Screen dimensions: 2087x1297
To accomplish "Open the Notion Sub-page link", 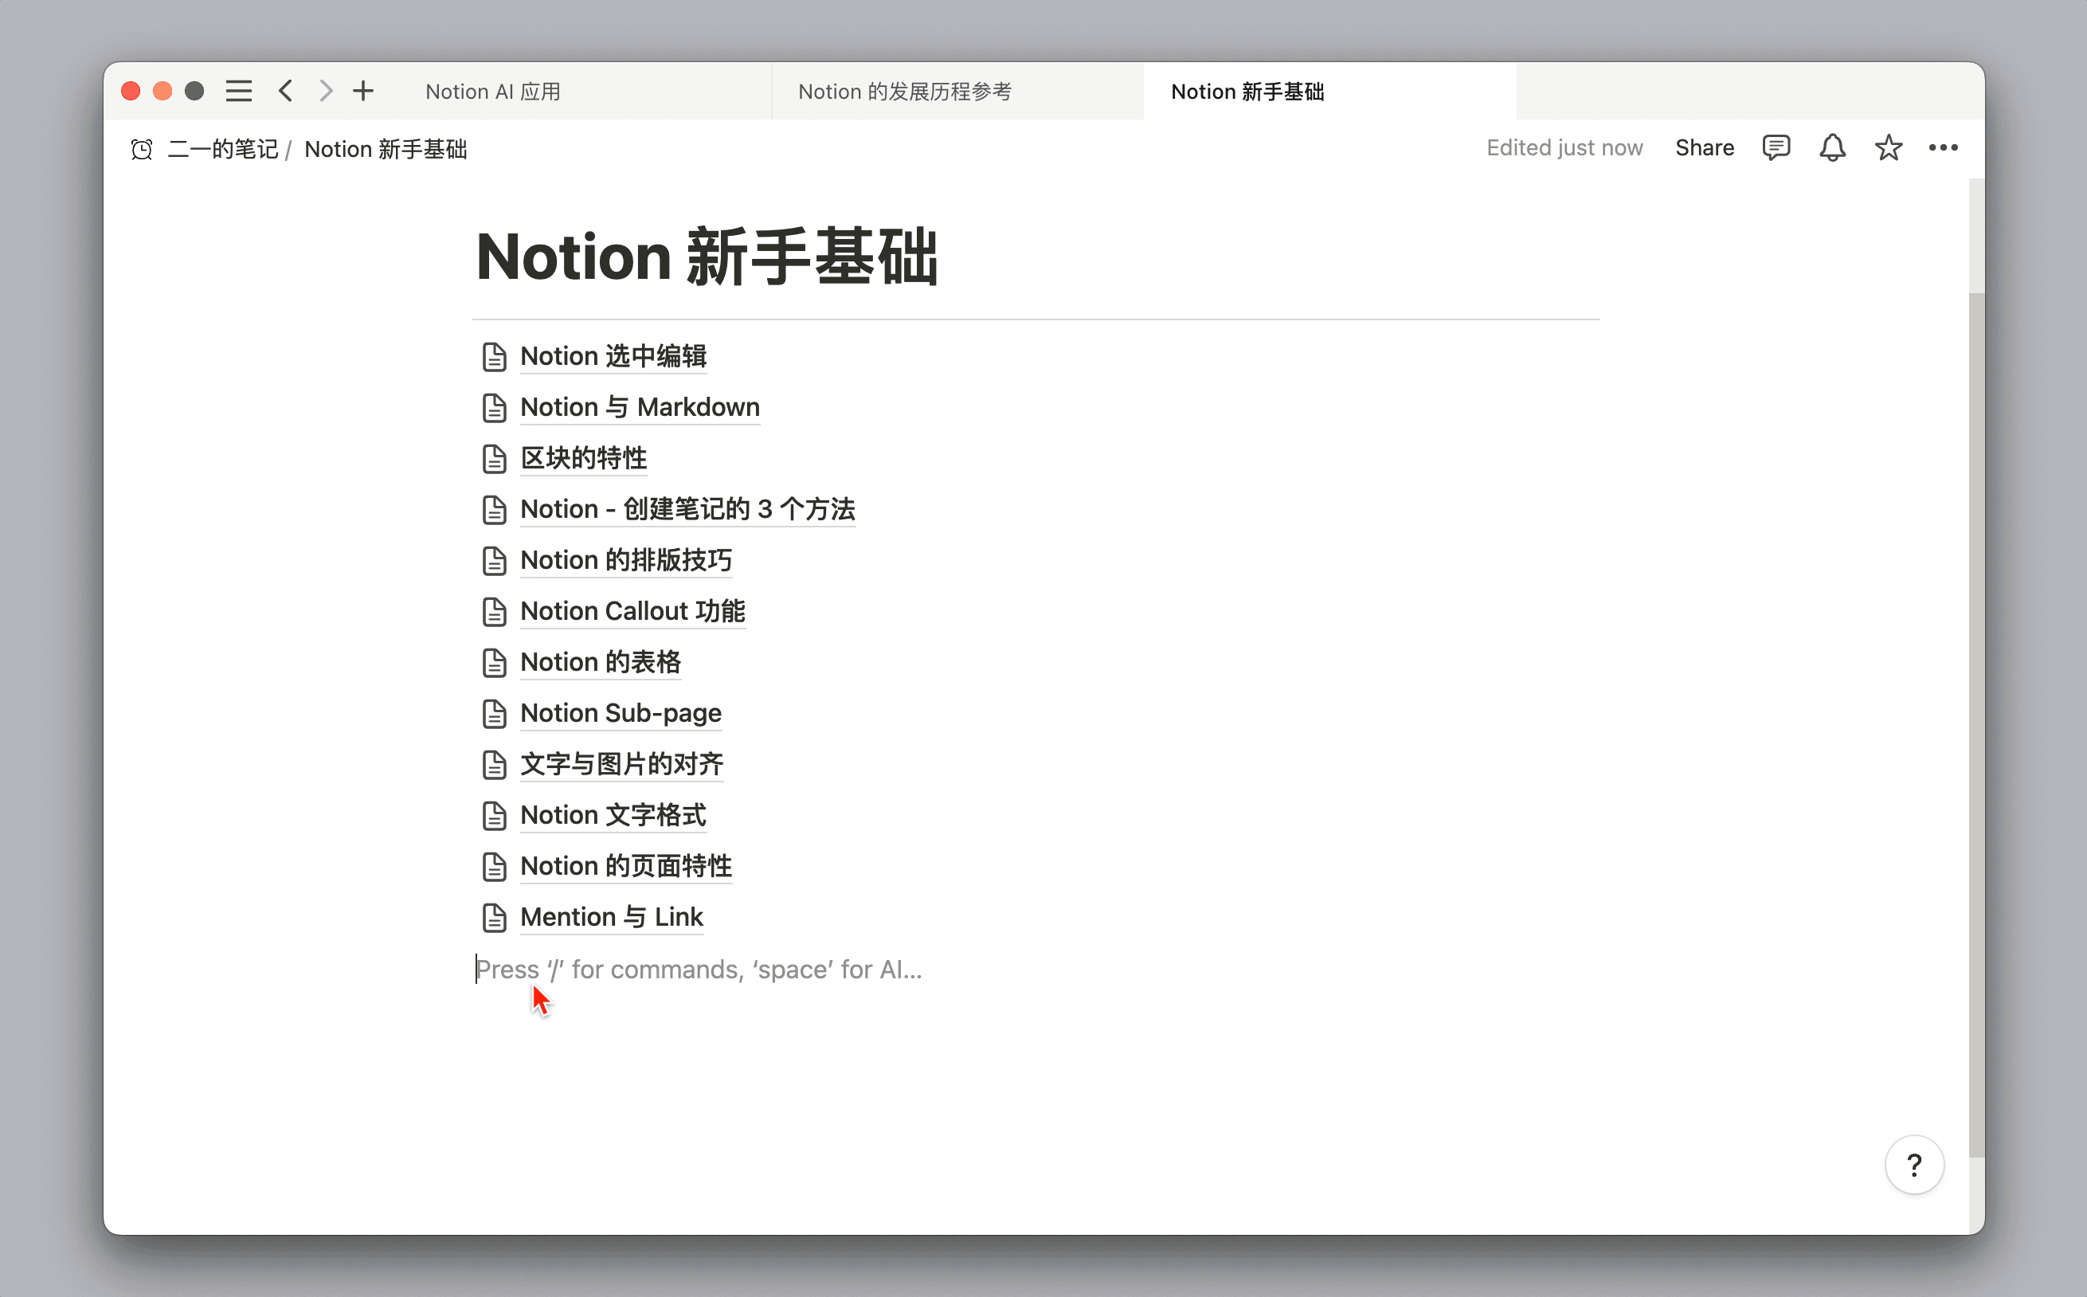I will click(621, 714).
